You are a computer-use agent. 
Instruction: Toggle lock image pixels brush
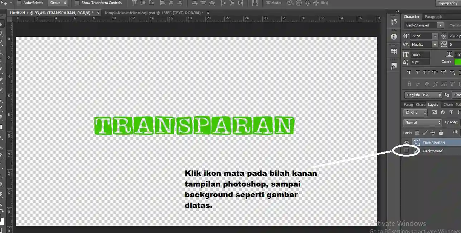(425, 133)
